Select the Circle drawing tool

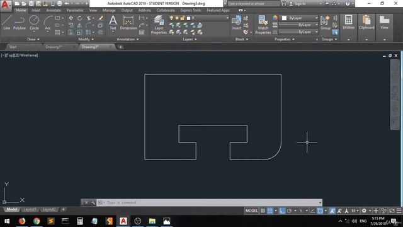click(x=34, y=23)
